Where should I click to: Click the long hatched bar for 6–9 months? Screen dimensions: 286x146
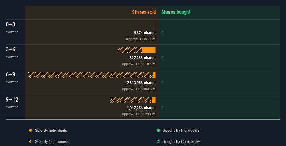coord(90,75)
